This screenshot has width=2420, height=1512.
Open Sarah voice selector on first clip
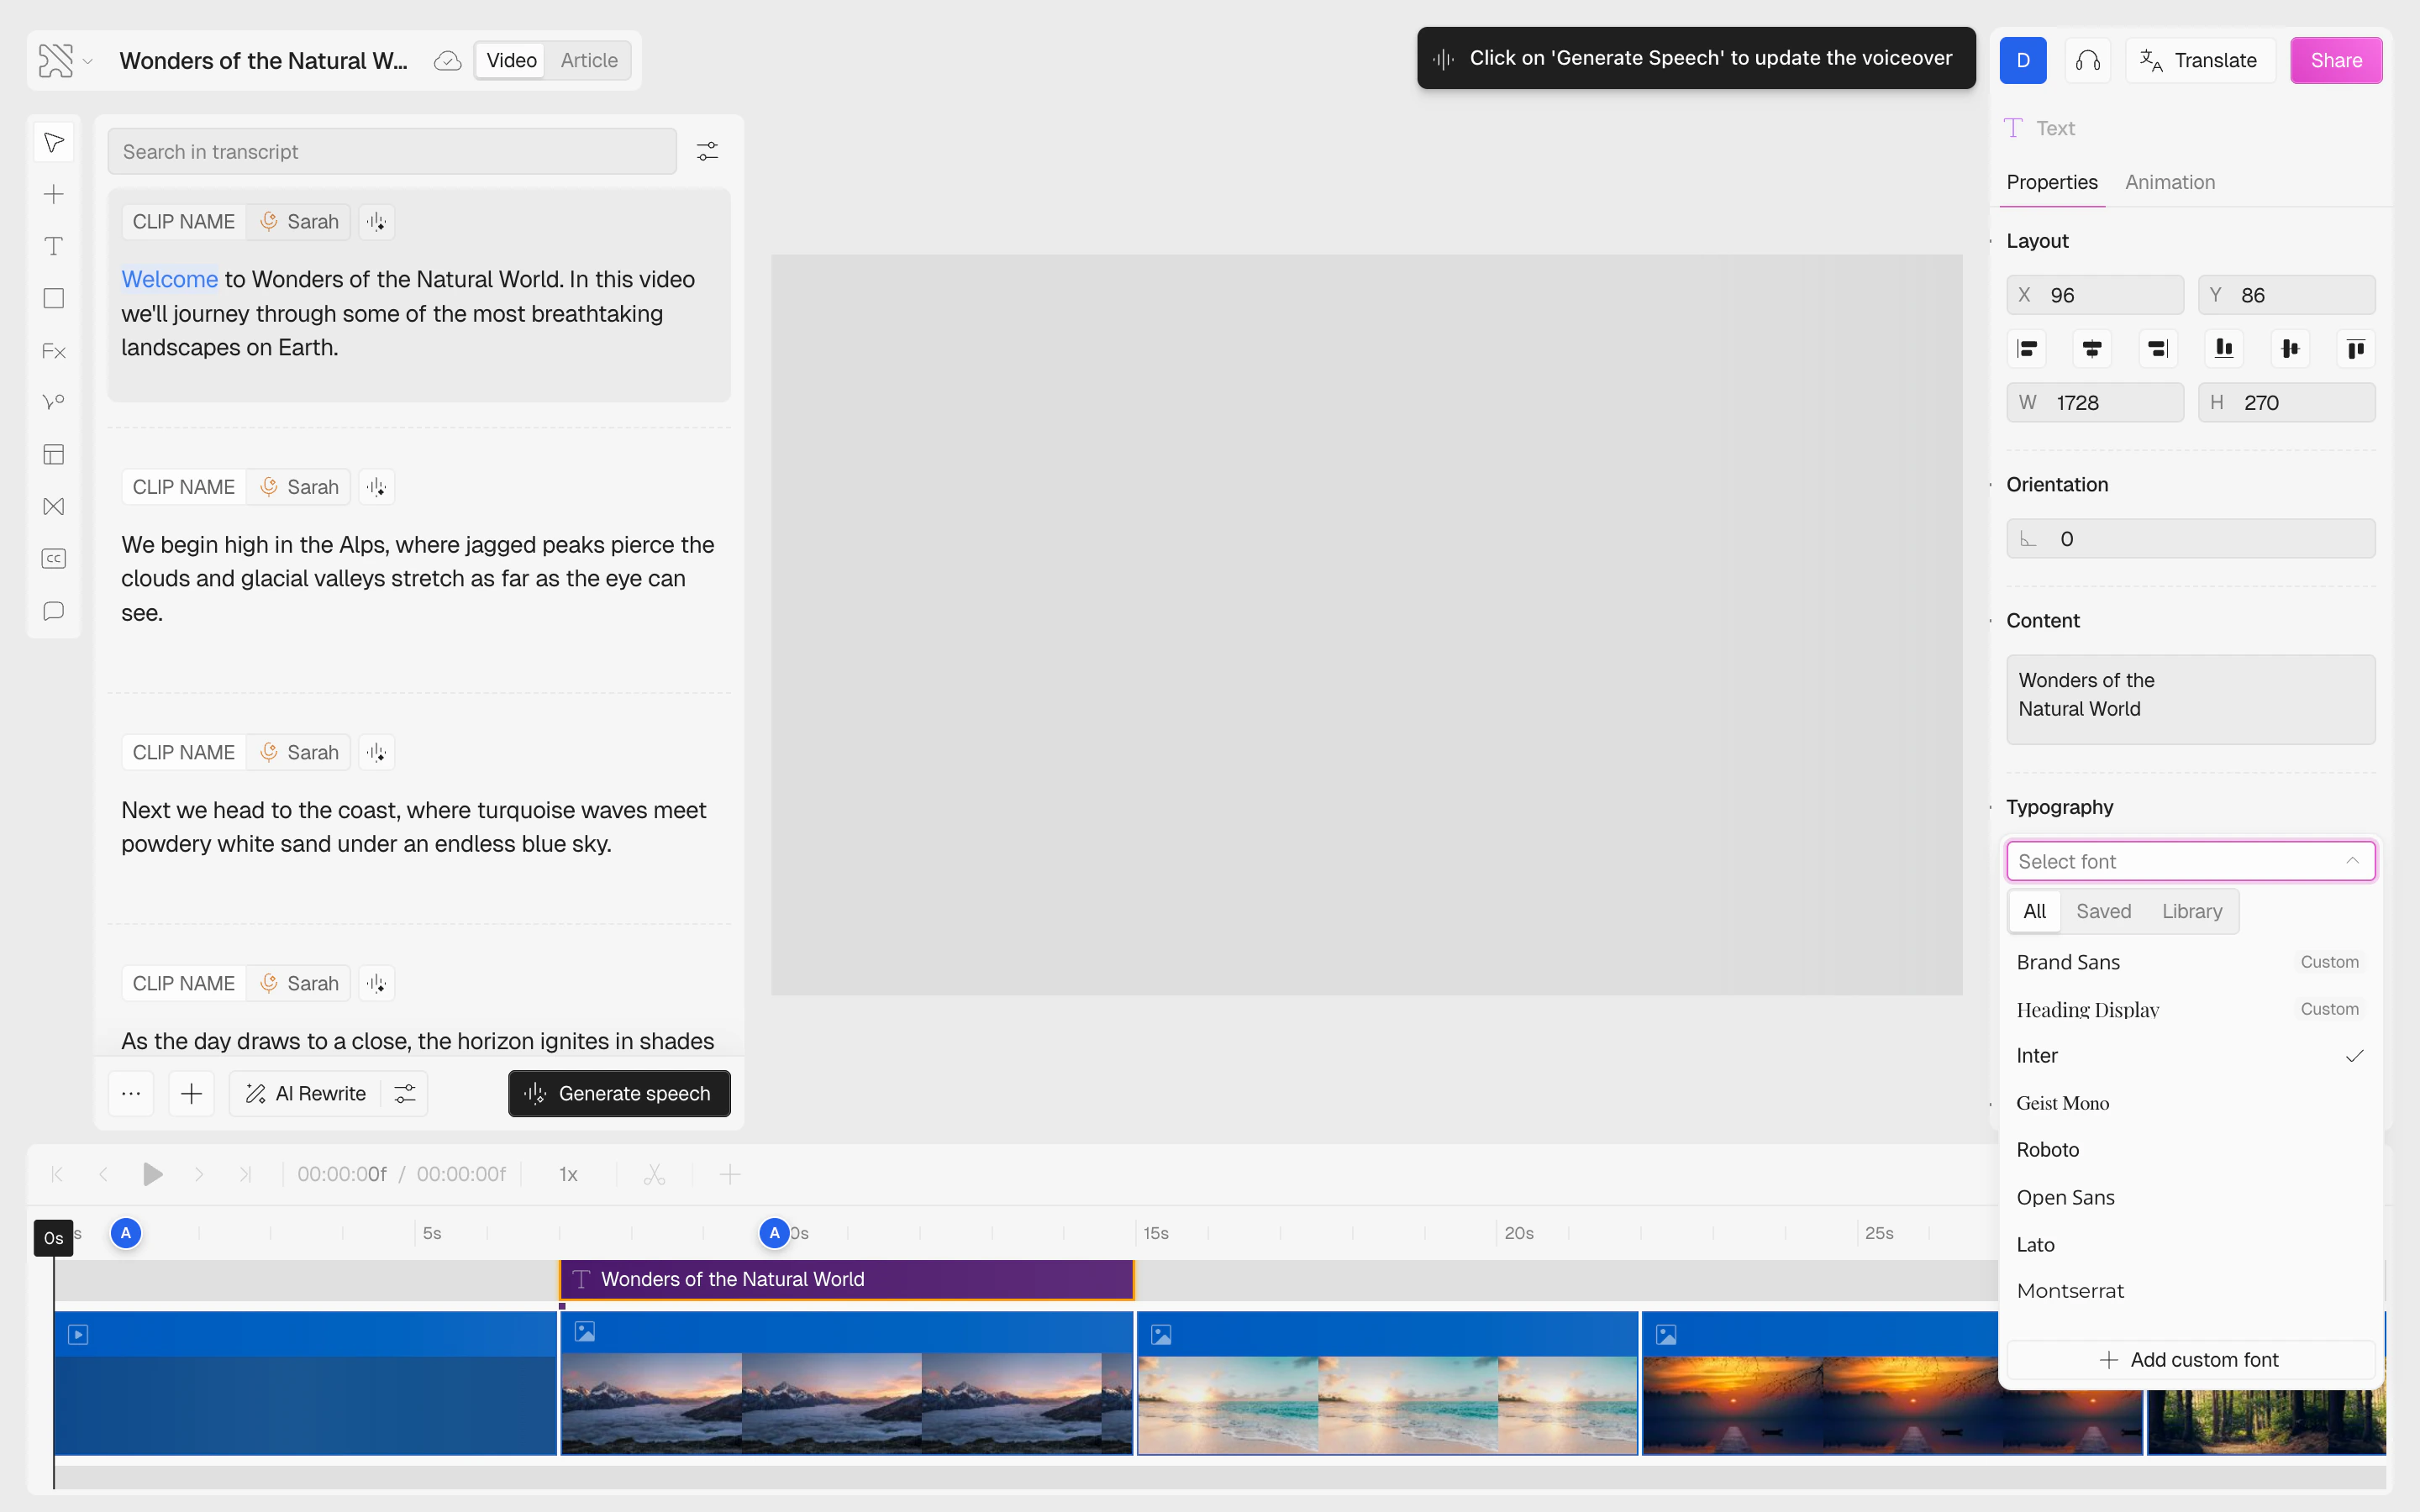(x=299, y=222)
